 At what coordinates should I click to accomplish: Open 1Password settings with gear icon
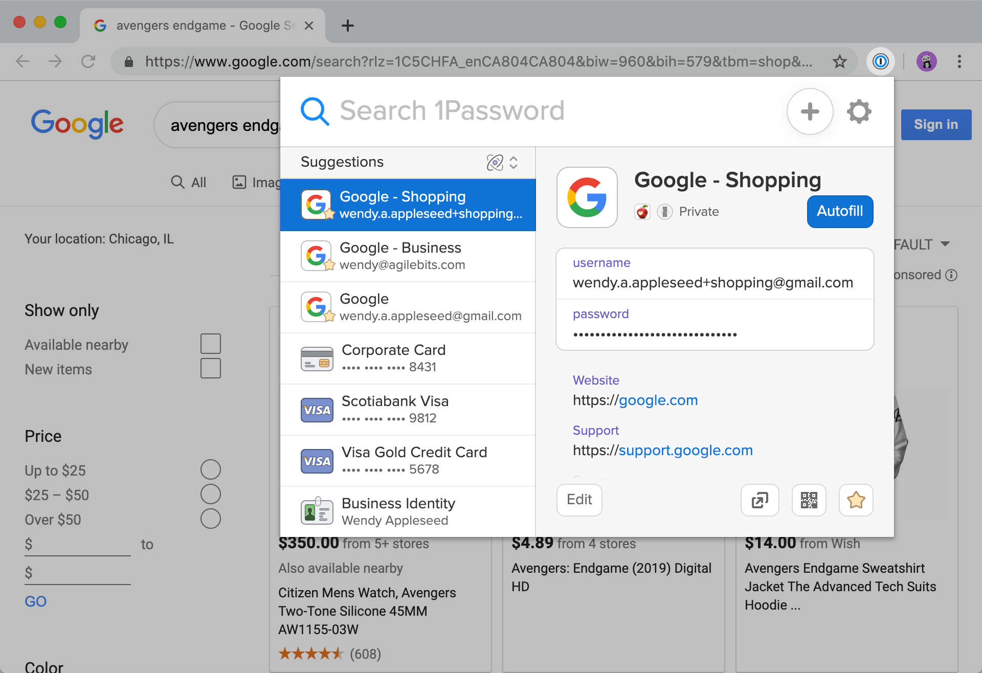coord(859,111)
